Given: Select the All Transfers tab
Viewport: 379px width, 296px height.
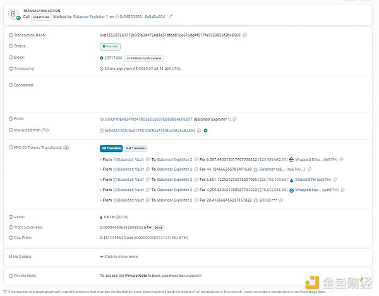Looking at the screenshot, I should pyautogui.click(x=111, y=148).
